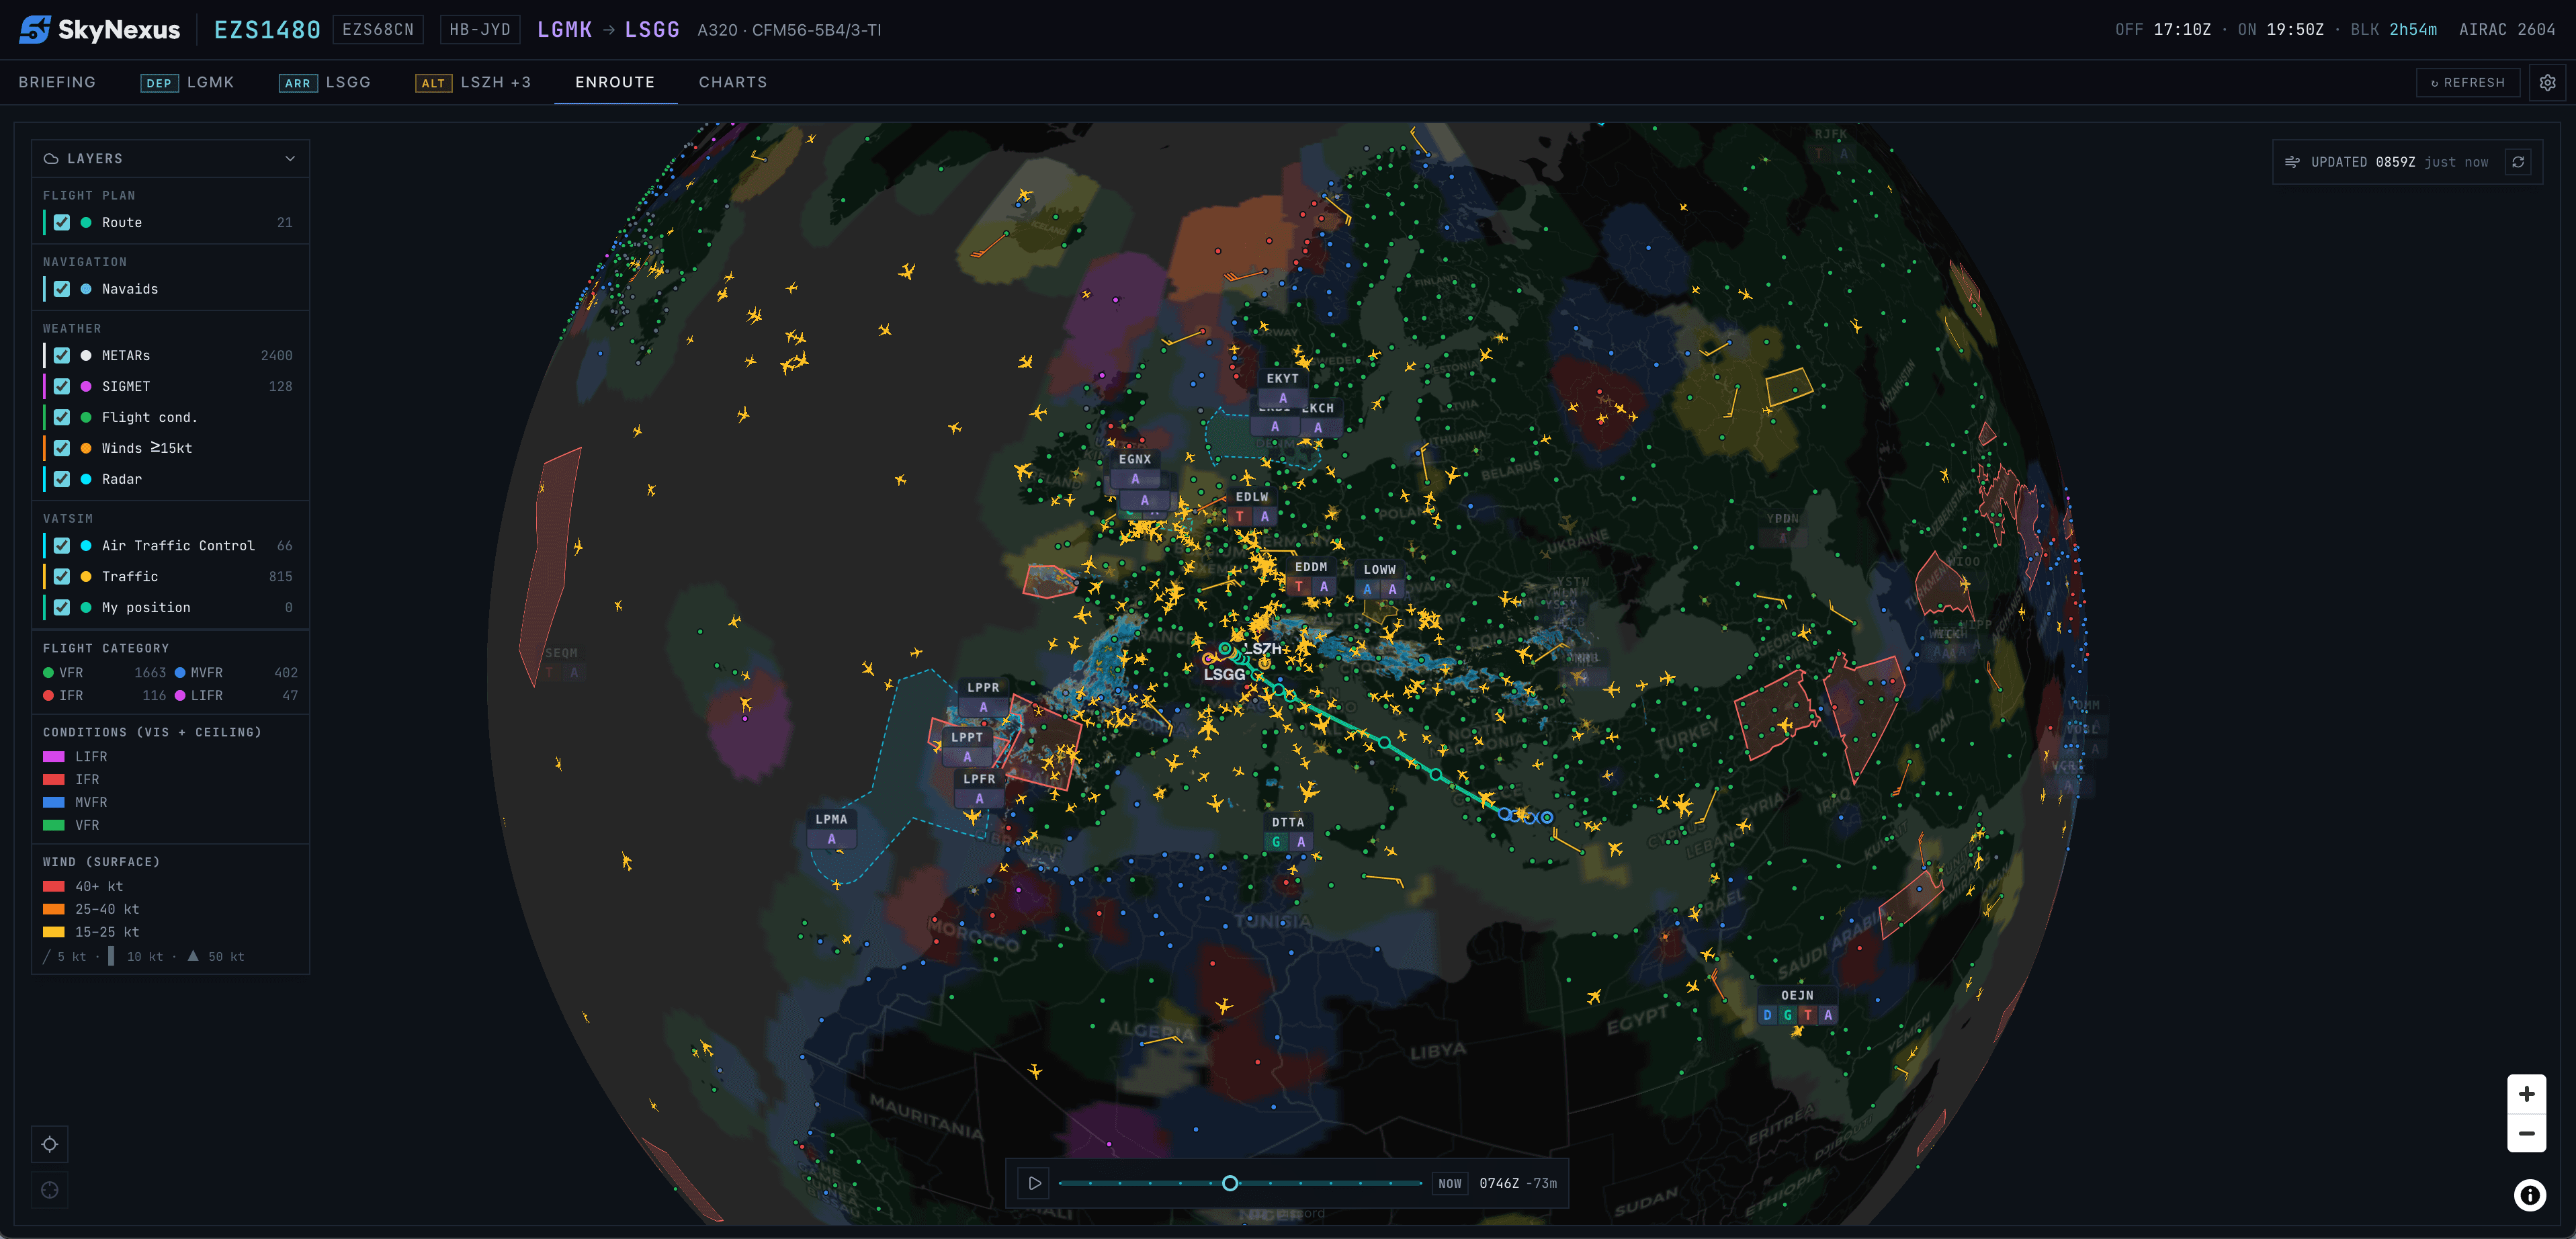Hide the Air Traffic Control layer
Screen dimensions: 2576x1239
pyautogui.click(x=62, y=546)
